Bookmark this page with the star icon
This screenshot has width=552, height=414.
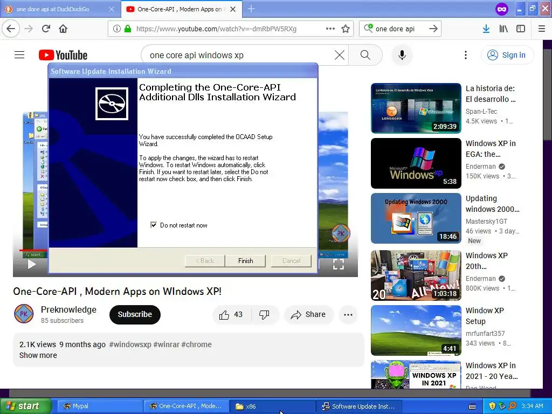click(346, 29)
